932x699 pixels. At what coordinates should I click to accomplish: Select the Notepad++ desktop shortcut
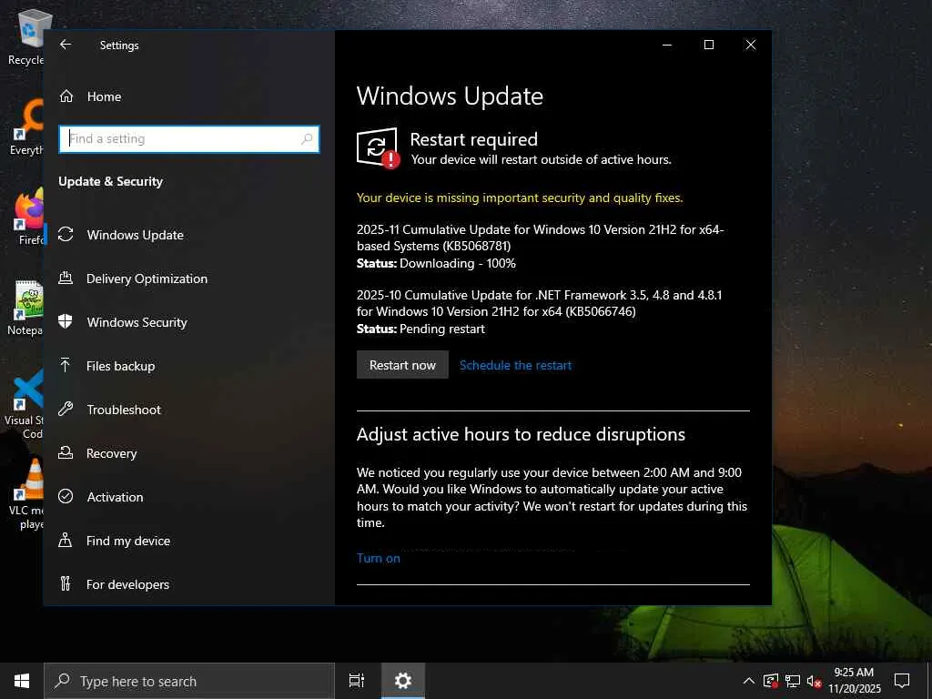[x=26, y=308]
